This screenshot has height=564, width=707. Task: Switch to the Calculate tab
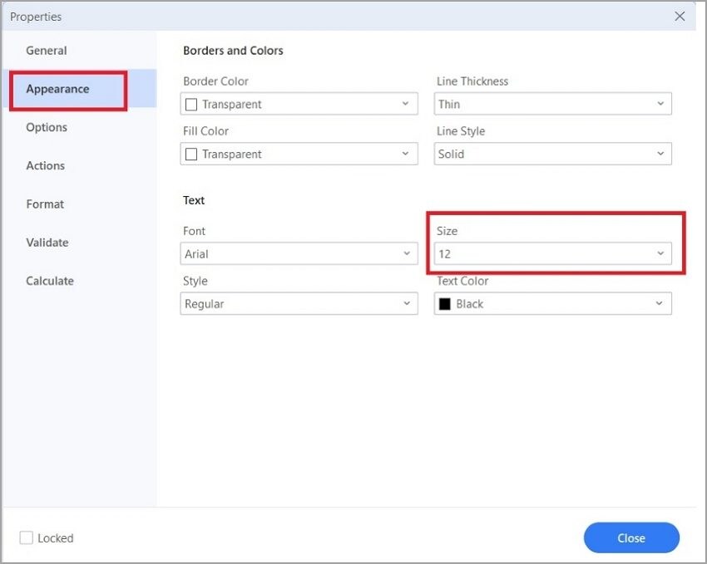50,281
